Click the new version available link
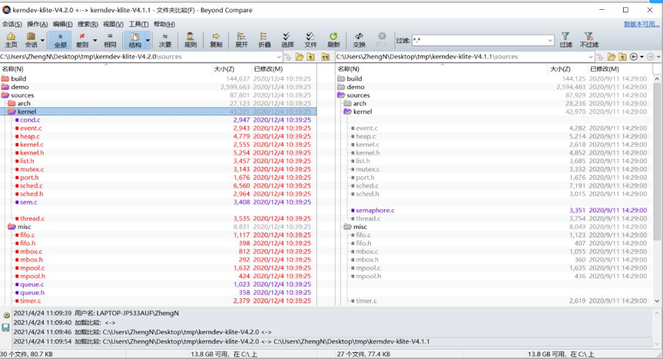This screenshot has height=359, width=663. [x=642, y=24]
